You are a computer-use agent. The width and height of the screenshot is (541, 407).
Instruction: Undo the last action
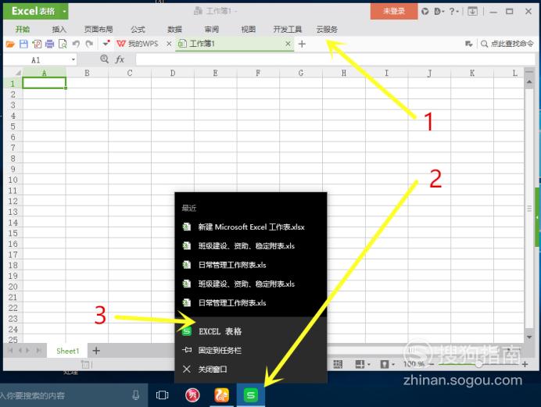pyautogui.click(x=76, y=44)
